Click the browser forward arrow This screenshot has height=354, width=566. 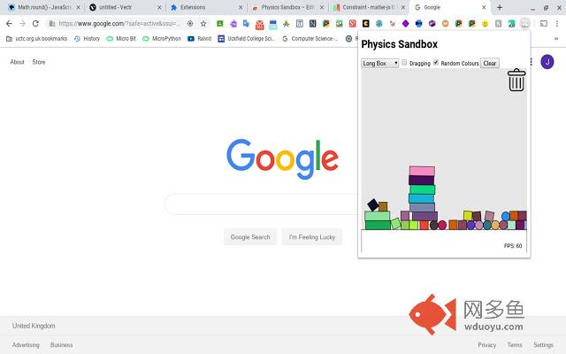click(x=22, y=24)
